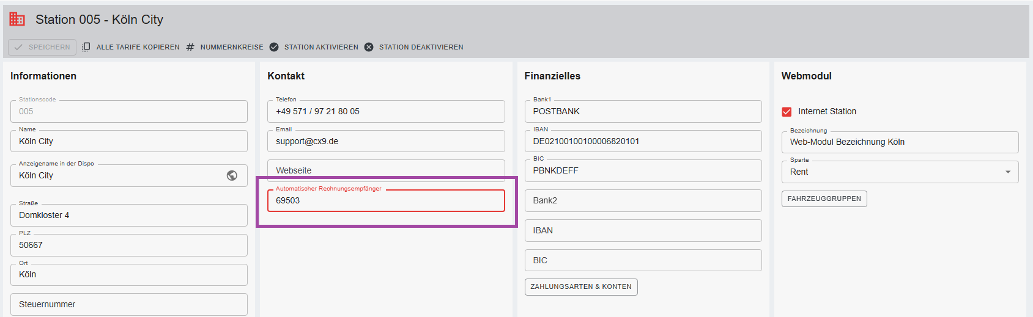Select the Email input field
Image resolution: width=1033 pixels, height=317 pixels.
click(385, 142)
